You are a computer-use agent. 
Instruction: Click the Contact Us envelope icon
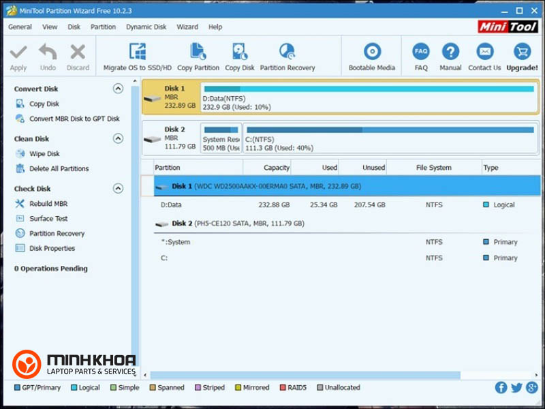[x=484, y=52]
